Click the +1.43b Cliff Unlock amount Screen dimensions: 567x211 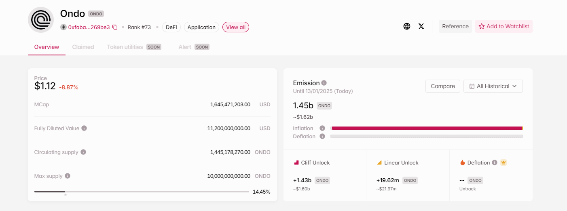click(303, 180)
